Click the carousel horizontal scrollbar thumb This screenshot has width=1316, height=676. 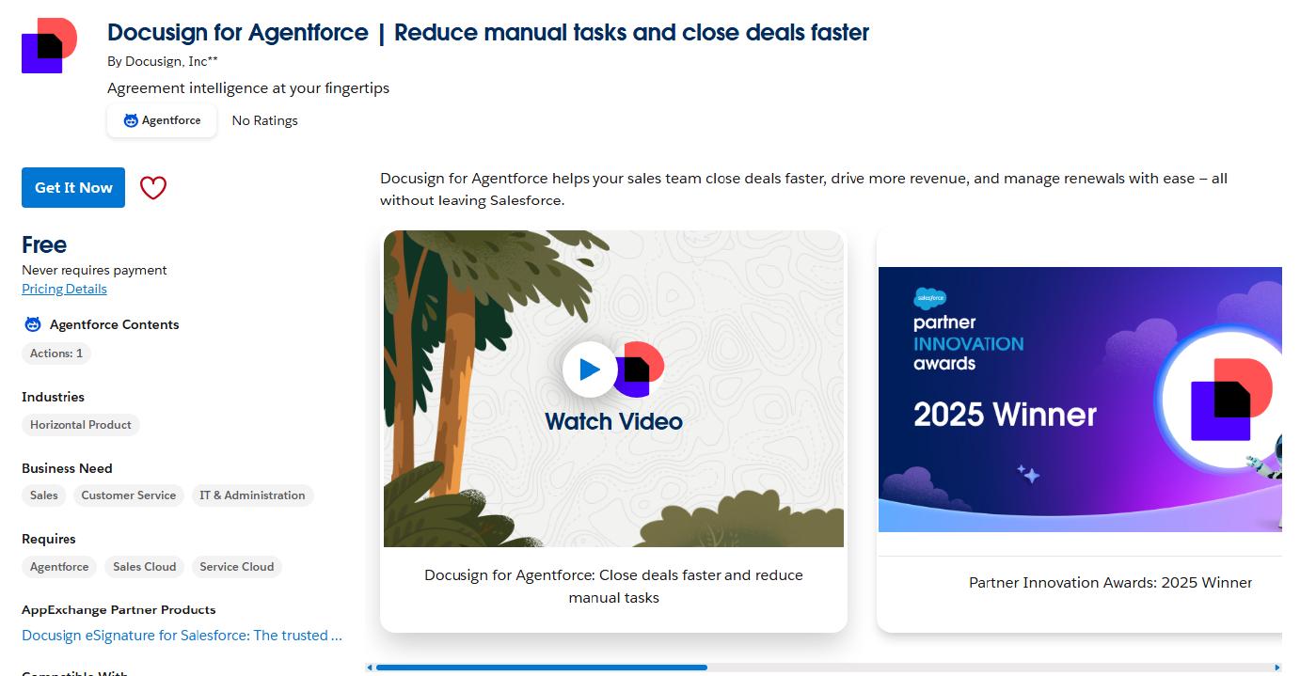click(542, 668)
